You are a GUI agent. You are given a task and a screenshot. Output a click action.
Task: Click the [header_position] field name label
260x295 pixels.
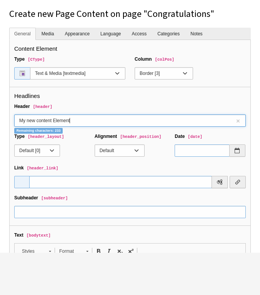(141, 137)
